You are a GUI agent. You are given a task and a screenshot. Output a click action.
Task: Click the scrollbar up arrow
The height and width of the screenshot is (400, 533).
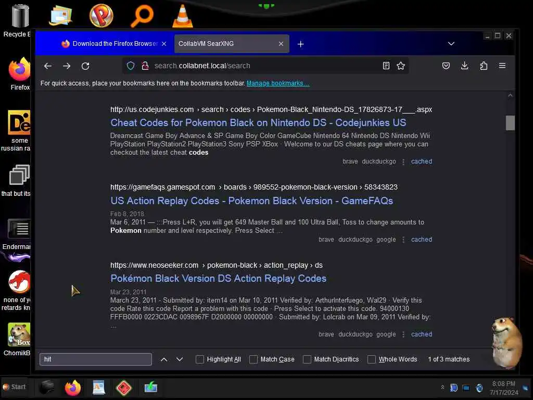point(510,96)
